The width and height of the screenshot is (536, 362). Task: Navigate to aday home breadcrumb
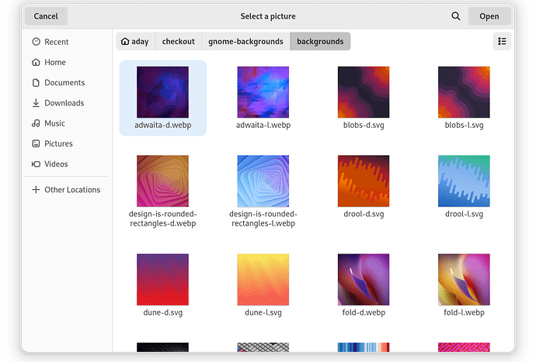[135, 42]
